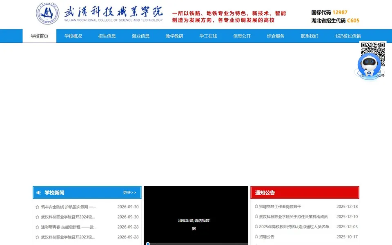The height and width of the screenshot is (245, 392).
Task: Click star icon before 2025年高校教师资格认定 notice
Action: pos(256,227)
